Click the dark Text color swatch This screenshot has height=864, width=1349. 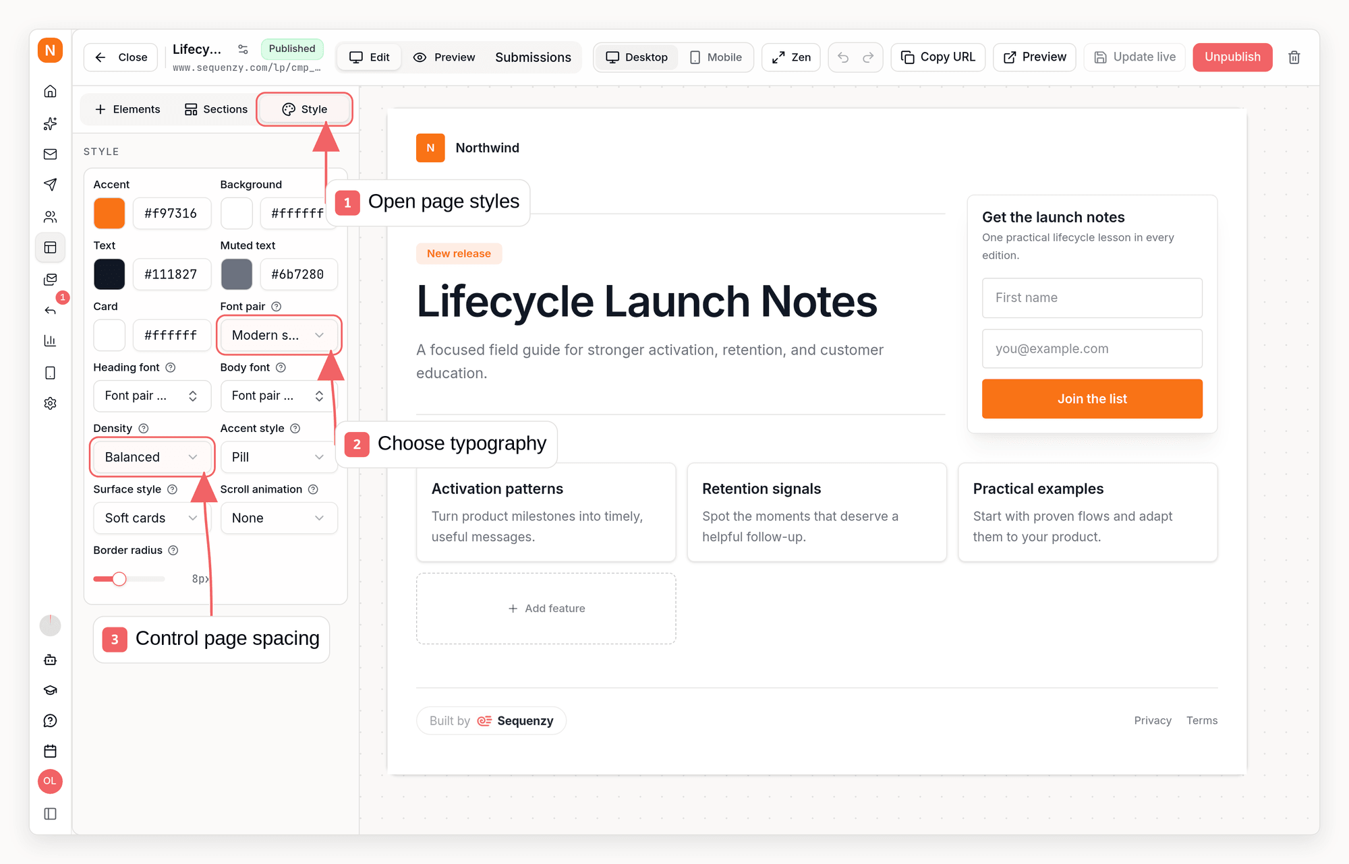click(109, 274)
